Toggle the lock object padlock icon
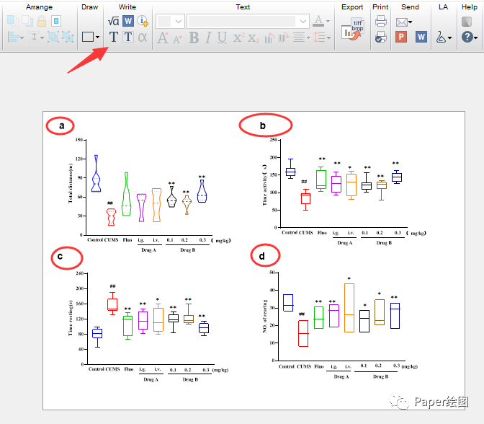484x424 pixels. tap(42, 21)
